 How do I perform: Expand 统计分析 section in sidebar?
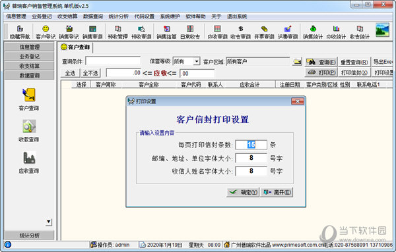coord(29,236)
